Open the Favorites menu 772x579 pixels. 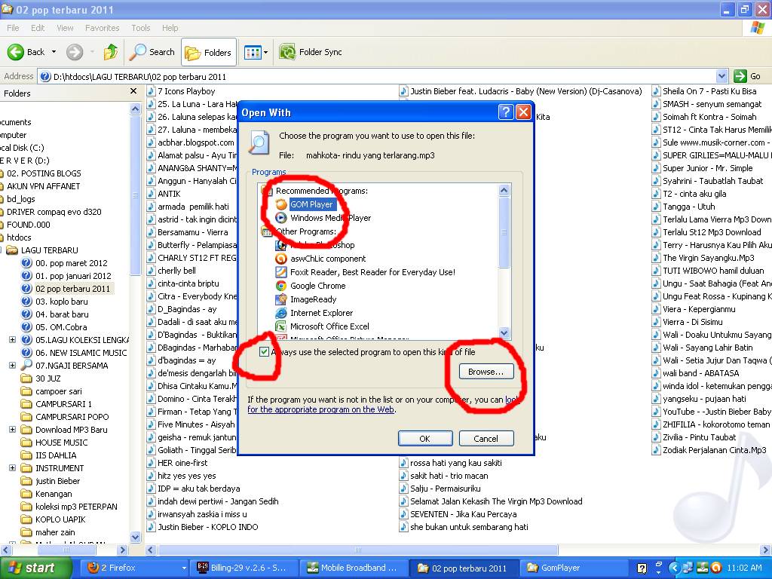point(102,28)
